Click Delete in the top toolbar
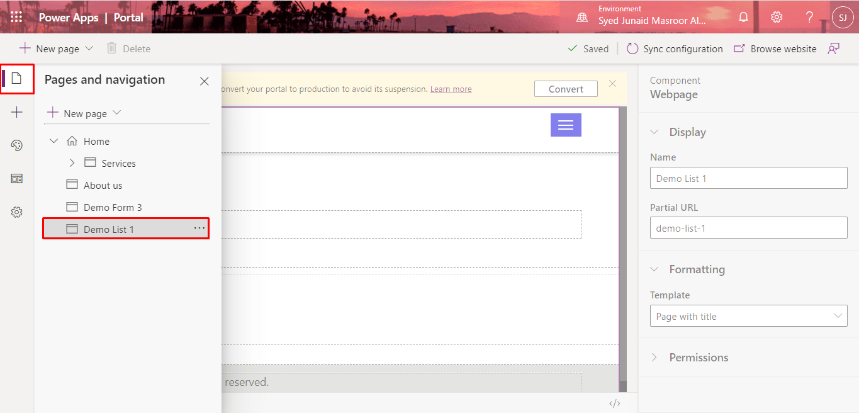This screenshot has height=413, width=859. [x=128, y=48]
